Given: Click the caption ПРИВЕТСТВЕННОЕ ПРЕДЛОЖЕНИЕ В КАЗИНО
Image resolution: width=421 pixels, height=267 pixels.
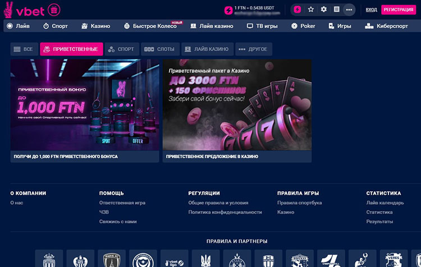Looking at the screenshot, I should click(x=212, y=156).
